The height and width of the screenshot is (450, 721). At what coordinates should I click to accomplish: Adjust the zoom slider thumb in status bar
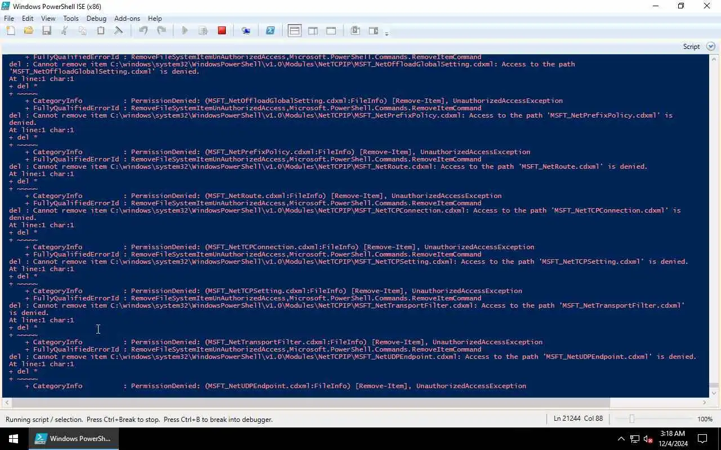click(631, 419)
